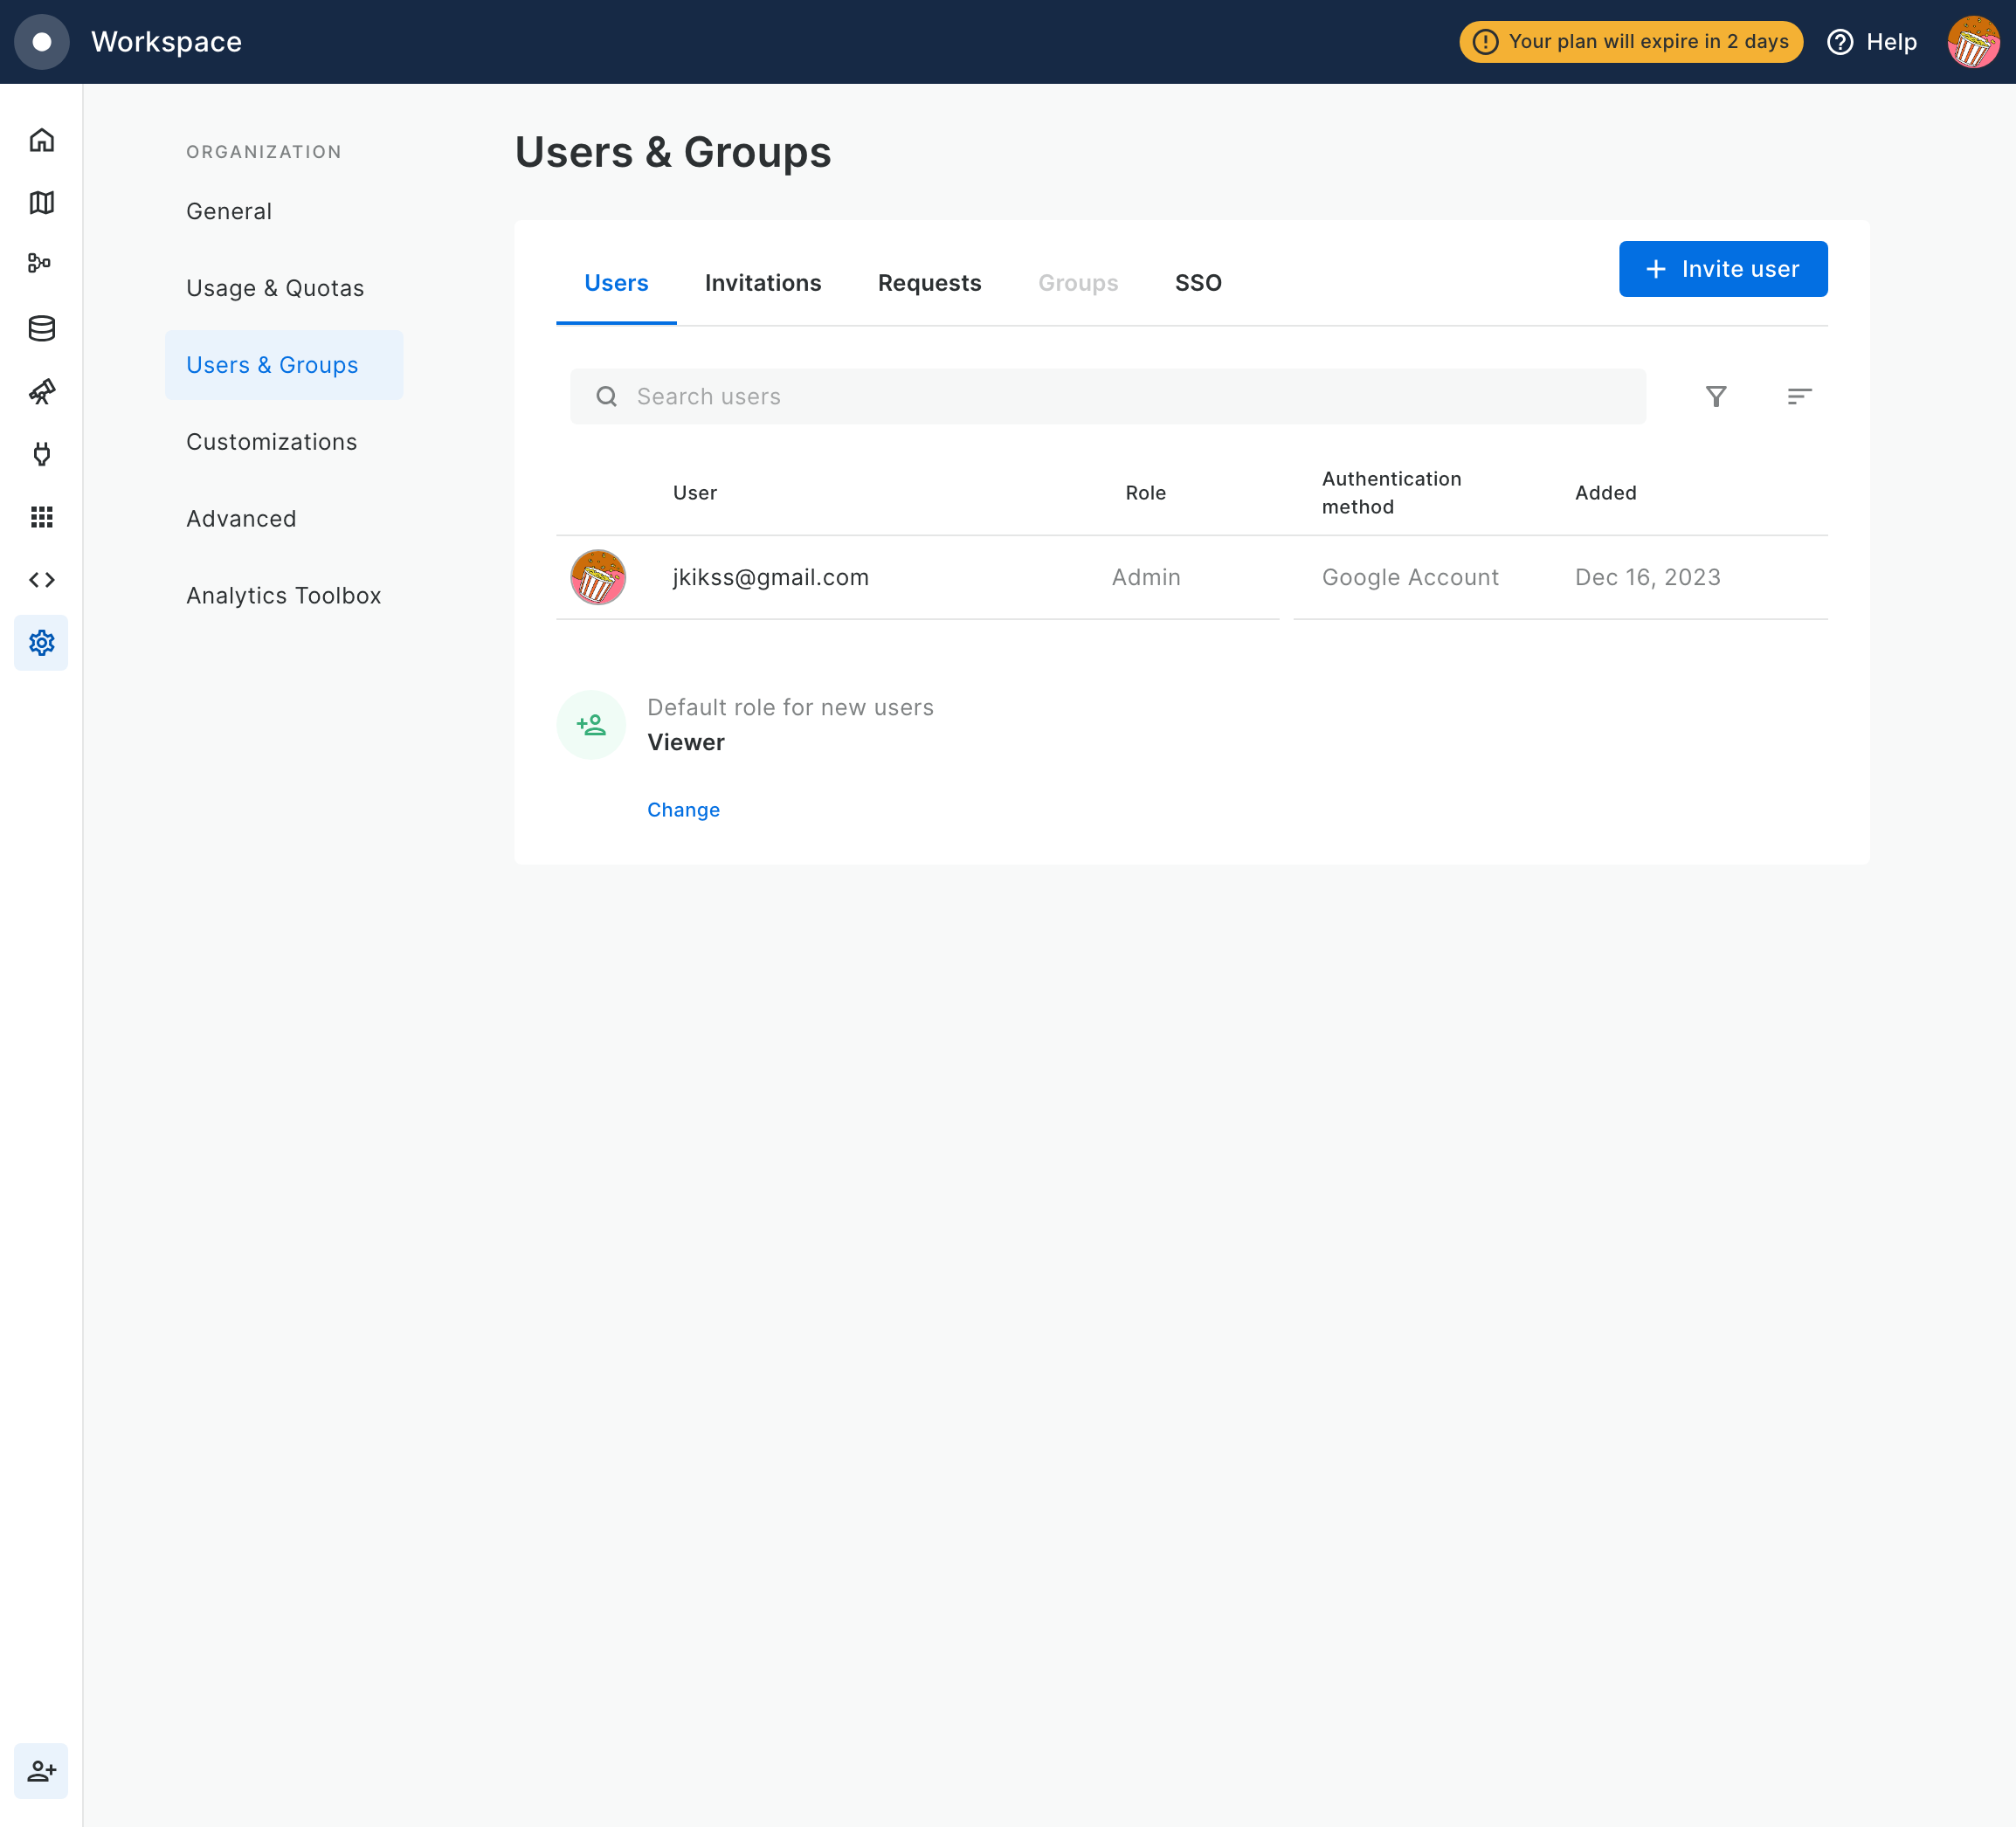Focus the Search users field
The image size is (2016, 1827).
click(x=1108, y=397)
